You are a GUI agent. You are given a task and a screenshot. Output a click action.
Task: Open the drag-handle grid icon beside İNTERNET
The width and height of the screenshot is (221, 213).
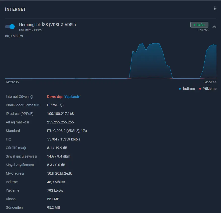tap(215, 9)
